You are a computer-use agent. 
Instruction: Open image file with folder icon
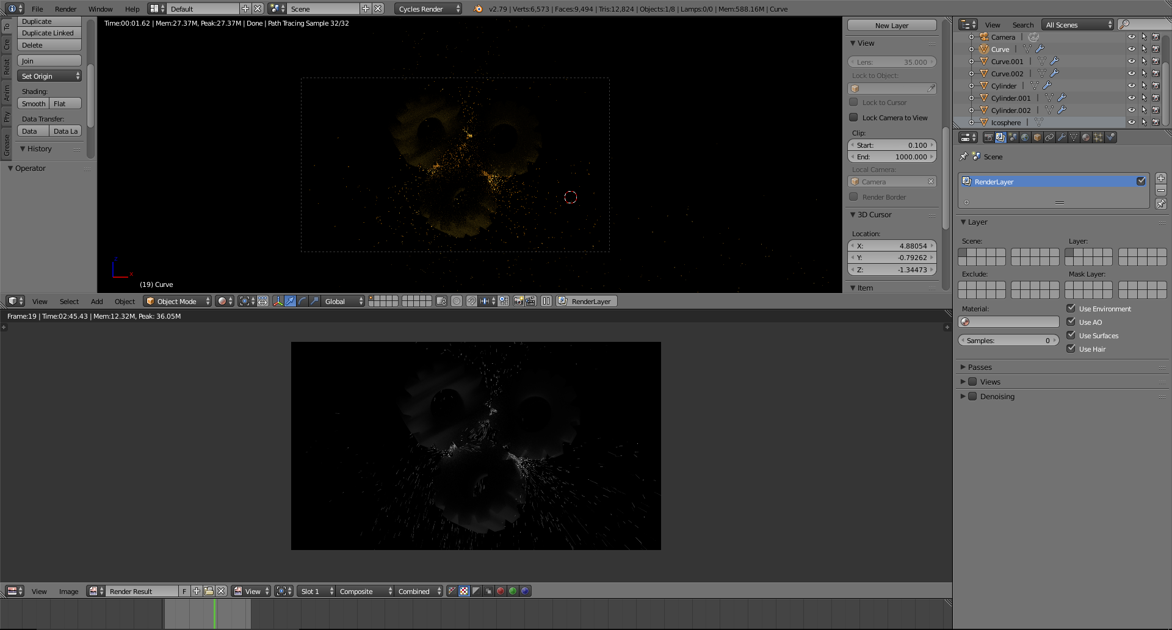(x=209, y=591)
